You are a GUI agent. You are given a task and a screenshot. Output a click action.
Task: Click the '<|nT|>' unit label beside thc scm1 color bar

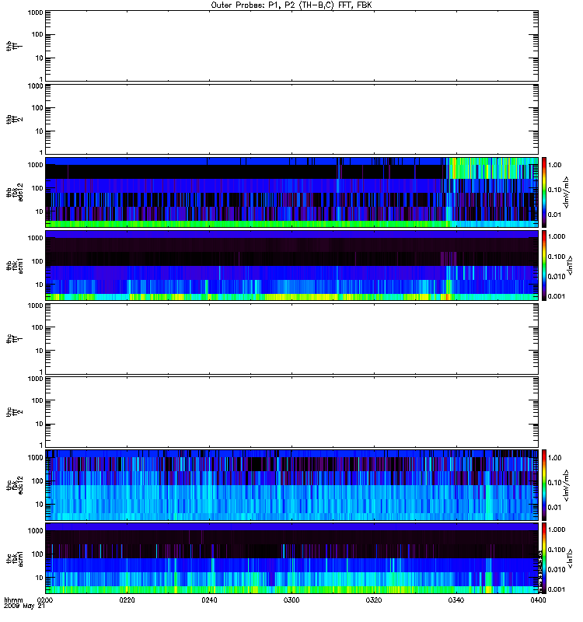pos(570,558)
